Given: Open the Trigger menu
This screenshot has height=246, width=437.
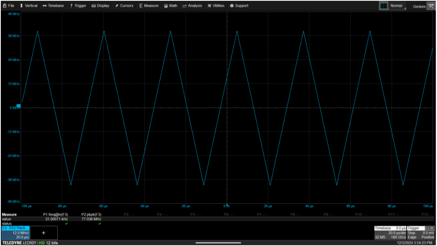Looking at the screenshot, I should (x=78, y=6).
